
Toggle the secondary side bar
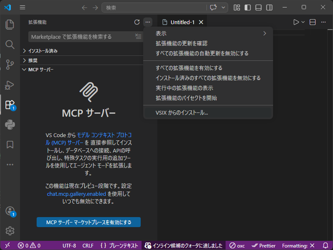269,7
